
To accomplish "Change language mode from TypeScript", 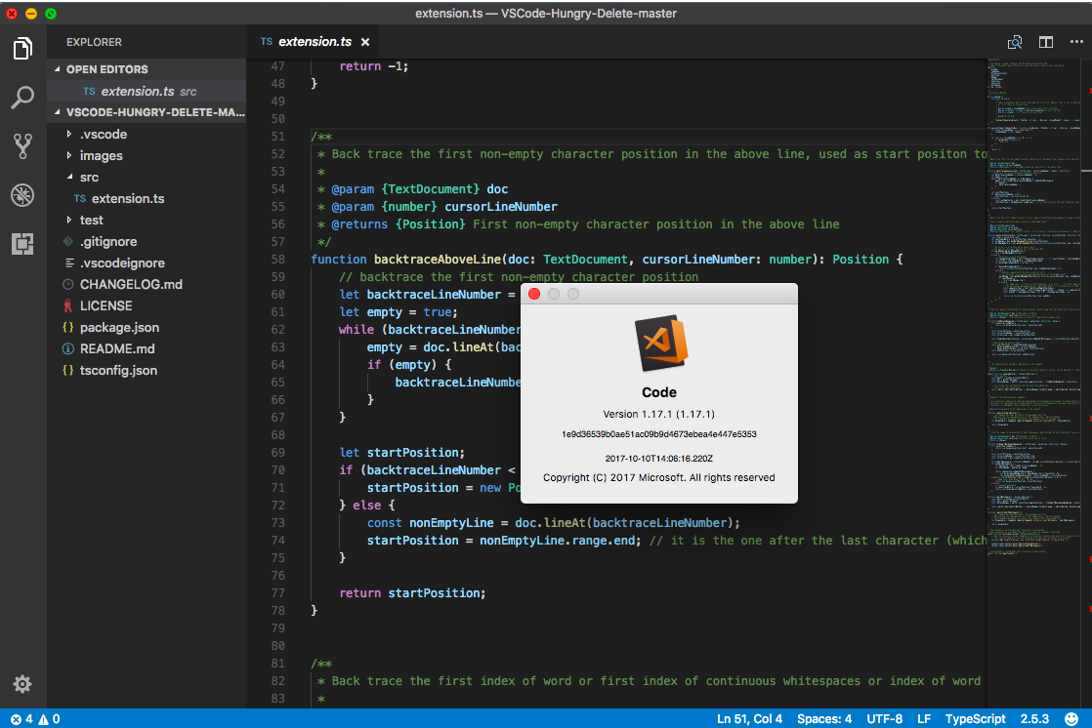I will [x=975, y=719].
